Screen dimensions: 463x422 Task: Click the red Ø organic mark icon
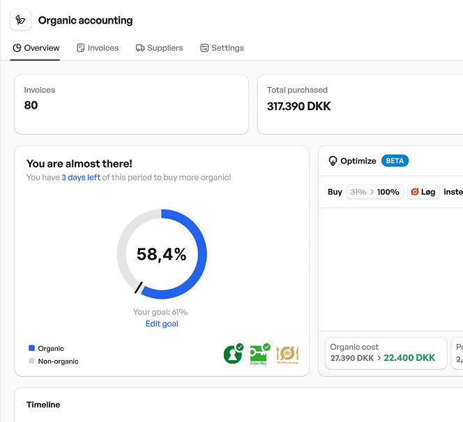coord(415,192)
